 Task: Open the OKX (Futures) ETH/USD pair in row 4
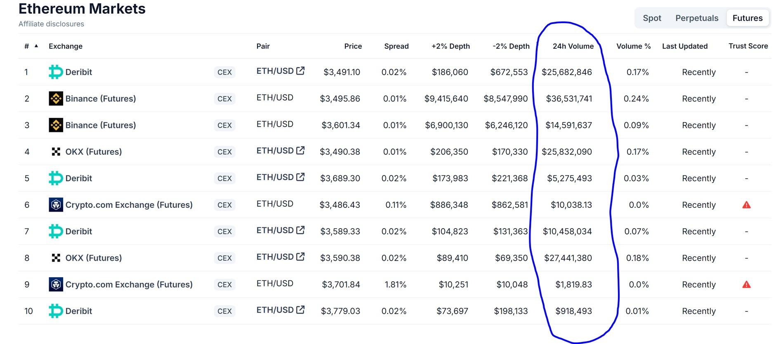[275, 151]
